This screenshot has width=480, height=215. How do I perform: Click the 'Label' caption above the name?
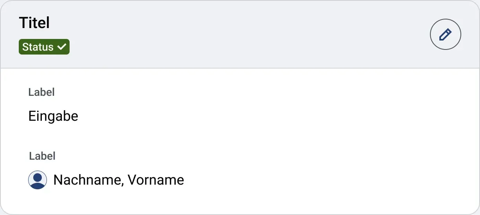[42, 156]
